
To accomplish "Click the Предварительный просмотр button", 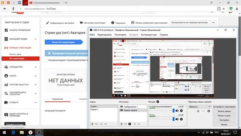I will click(x=67, y=53).
